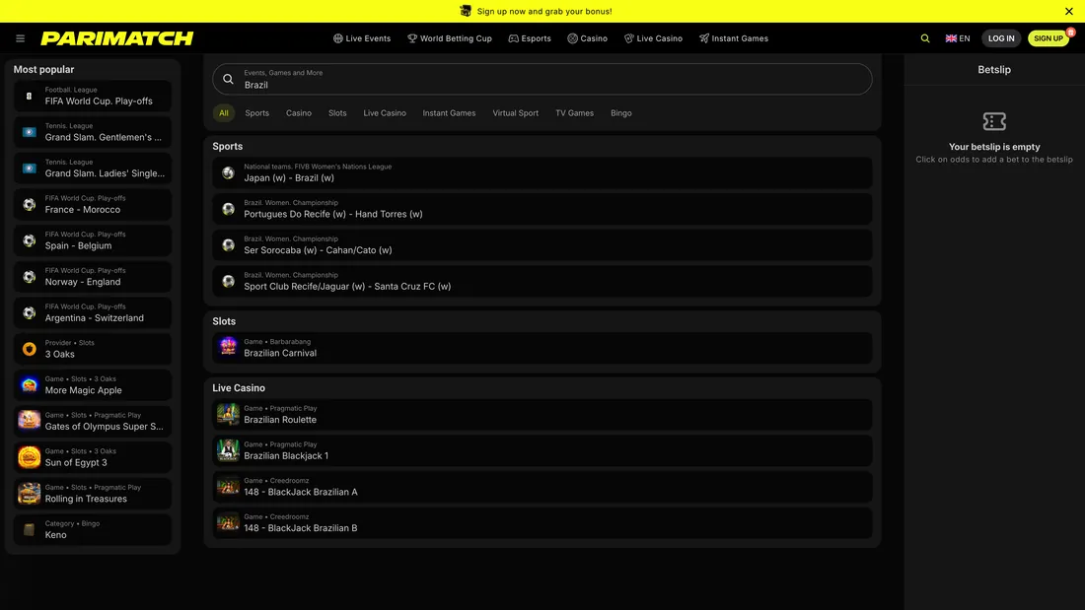
Task: Click the Parimatch logo
Action: coord(117,38)
